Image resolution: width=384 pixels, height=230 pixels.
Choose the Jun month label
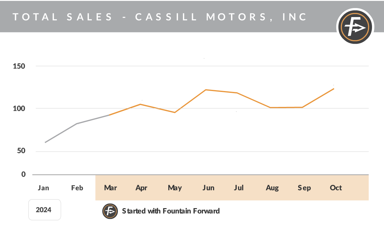coord(208,188)
